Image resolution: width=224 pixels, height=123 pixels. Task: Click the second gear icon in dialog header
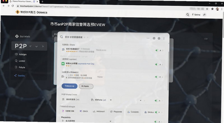coord(159,38)
